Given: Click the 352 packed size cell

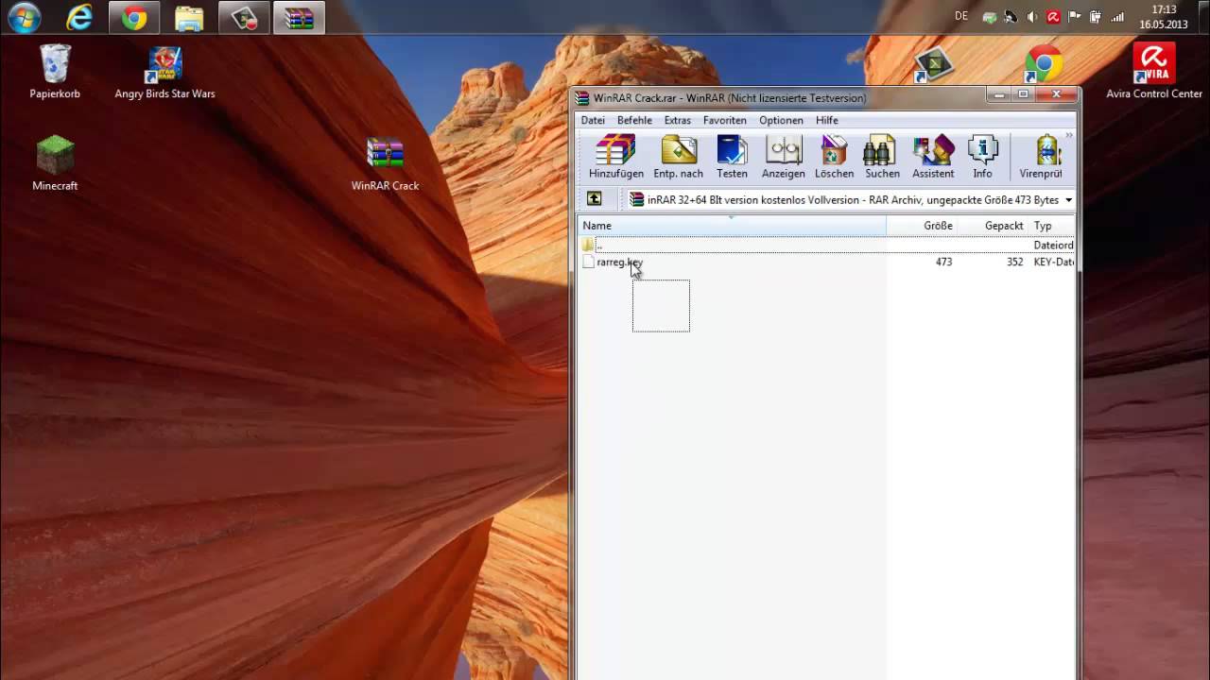Looking at the screenshot, I should tap(1014, 262).
